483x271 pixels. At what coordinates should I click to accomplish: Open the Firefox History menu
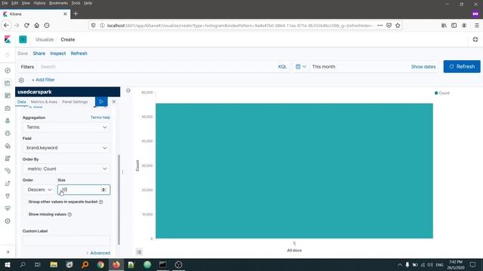pyautogui.click(x=39, y=3)
